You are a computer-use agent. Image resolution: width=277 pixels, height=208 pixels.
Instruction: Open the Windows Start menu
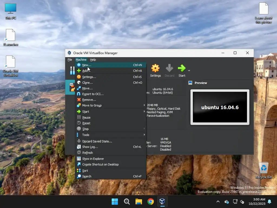tap(115, 201)
